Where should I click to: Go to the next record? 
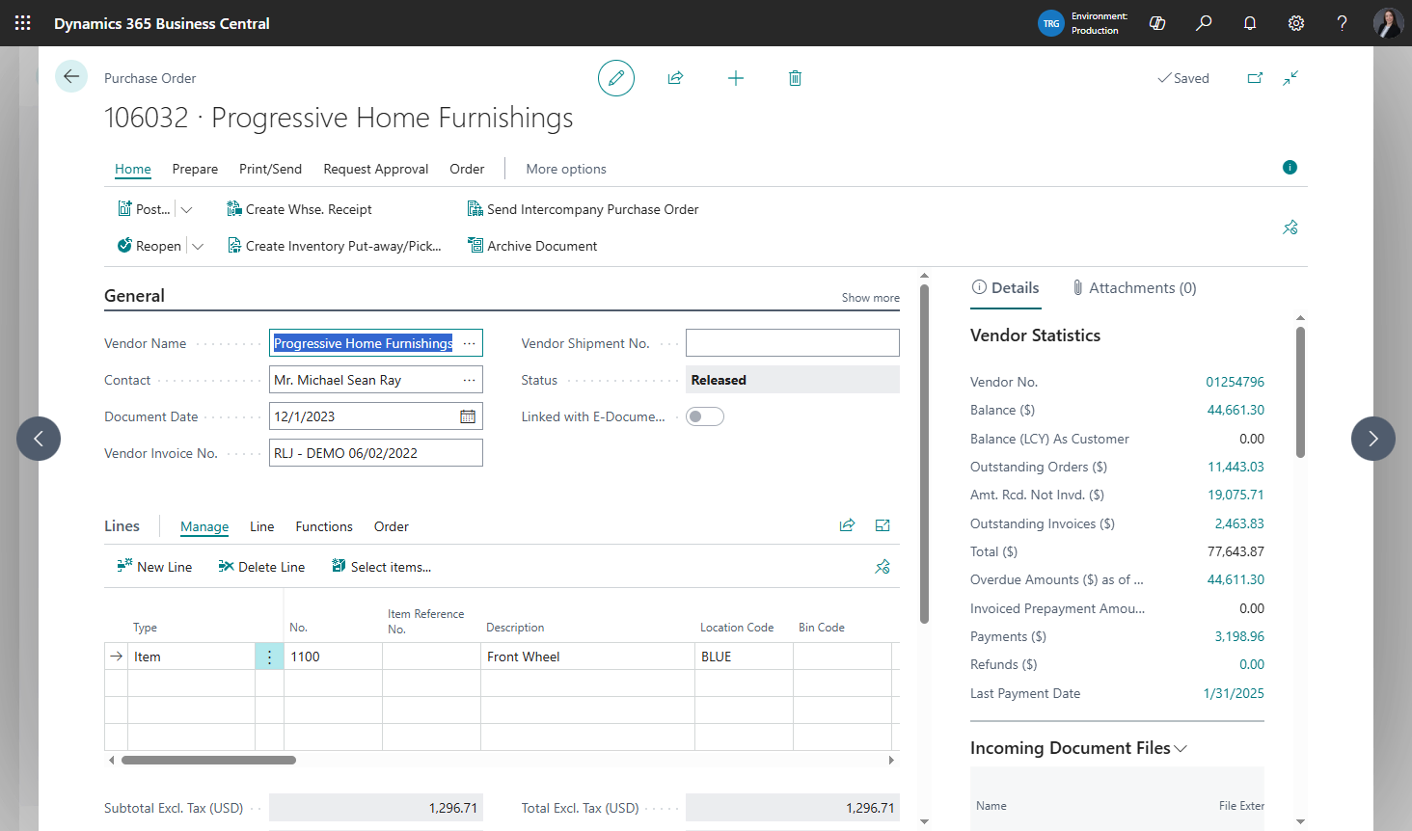point(1373,439)
